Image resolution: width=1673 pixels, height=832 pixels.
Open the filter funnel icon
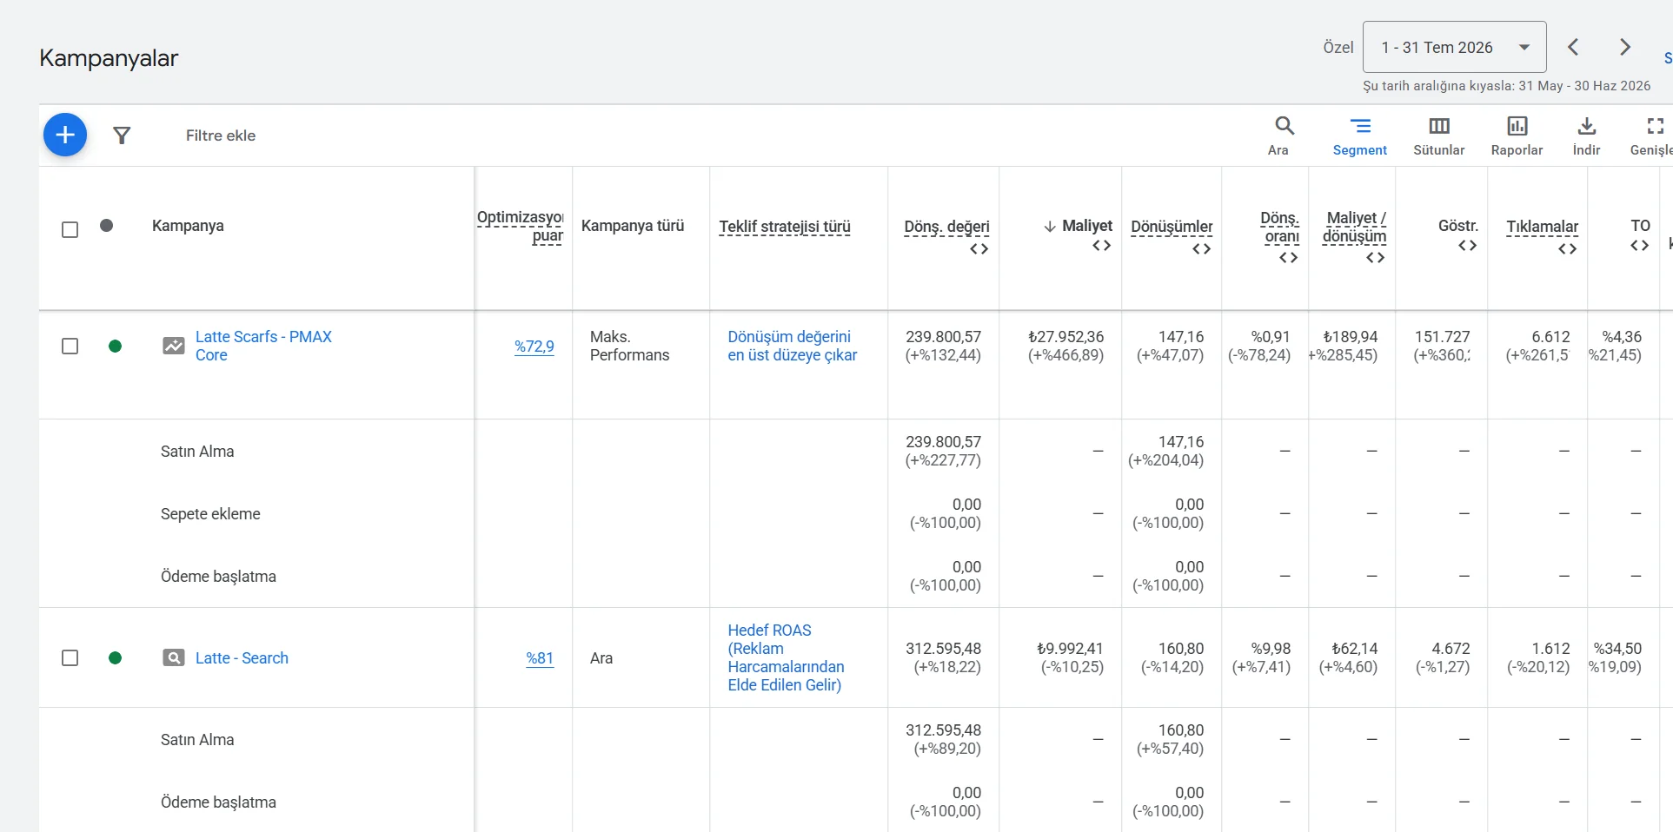(x=122, y=135)
